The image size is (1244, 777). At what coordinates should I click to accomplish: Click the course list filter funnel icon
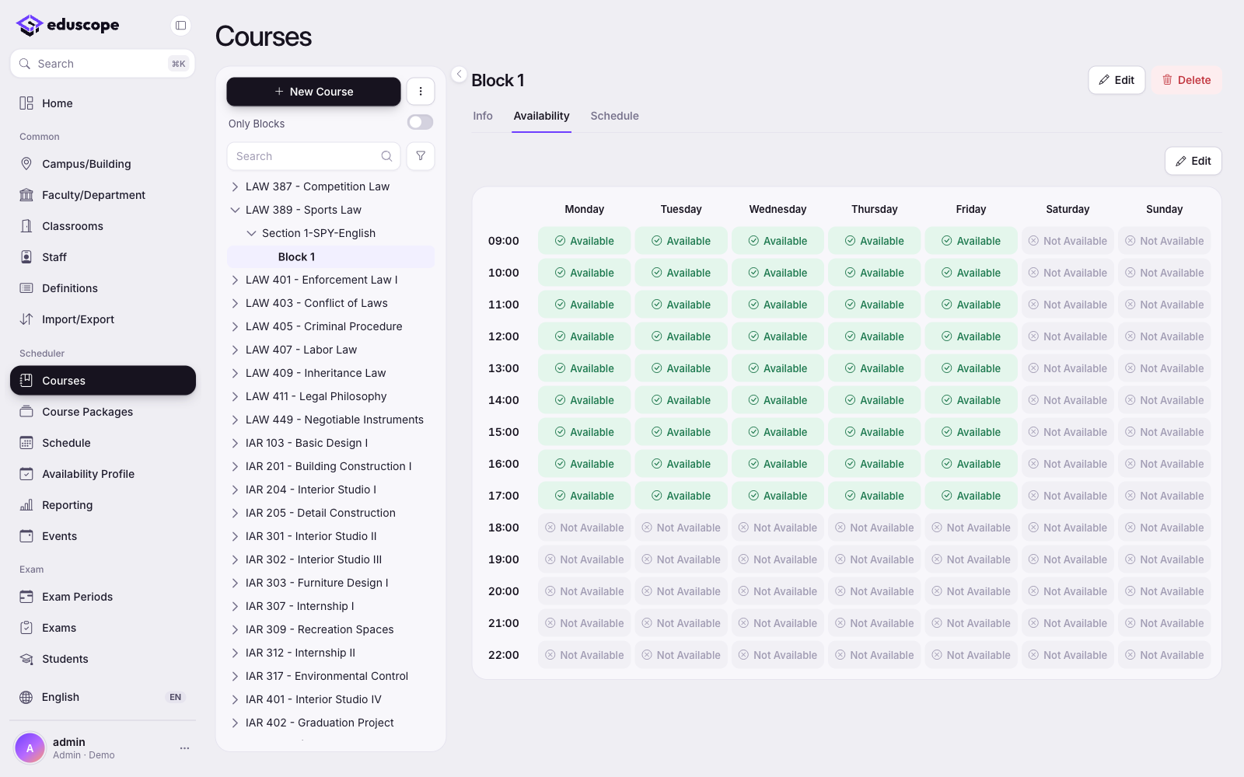click(x=421, y=156)
